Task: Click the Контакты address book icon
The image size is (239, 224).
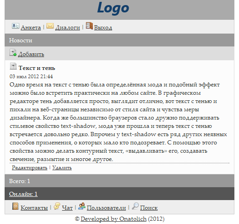Action: tap(16, 206)
